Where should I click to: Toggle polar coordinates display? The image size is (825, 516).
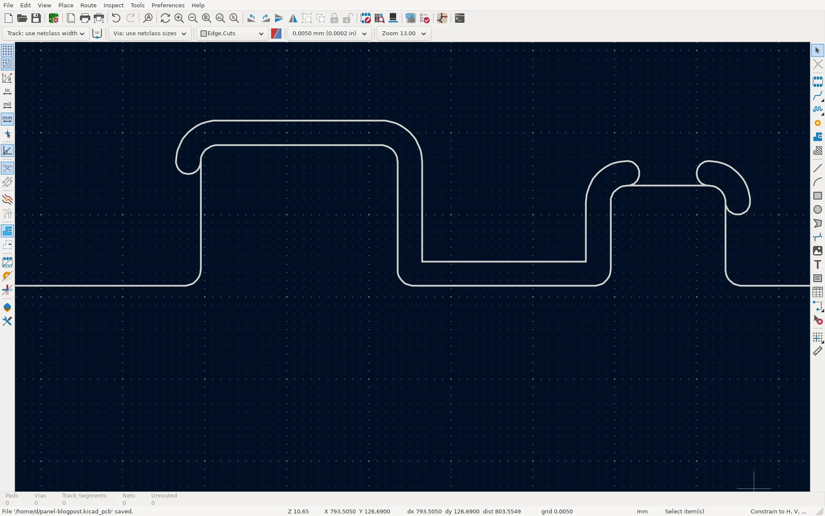pos(7,78)
